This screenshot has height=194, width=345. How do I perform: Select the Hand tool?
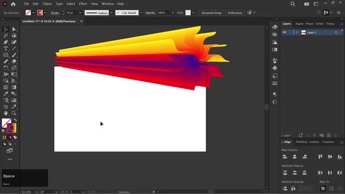(6, 113)
